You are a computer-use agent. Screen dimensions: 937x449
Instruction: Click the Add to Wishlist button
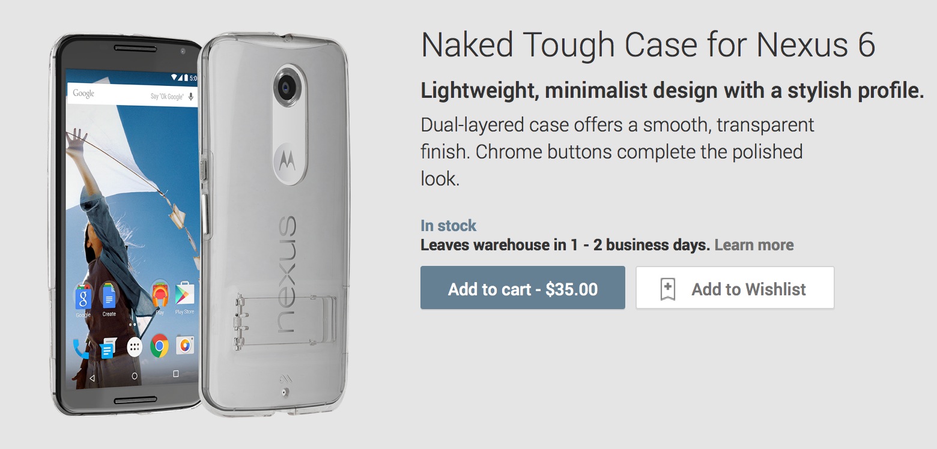click(x=735, y=288)
